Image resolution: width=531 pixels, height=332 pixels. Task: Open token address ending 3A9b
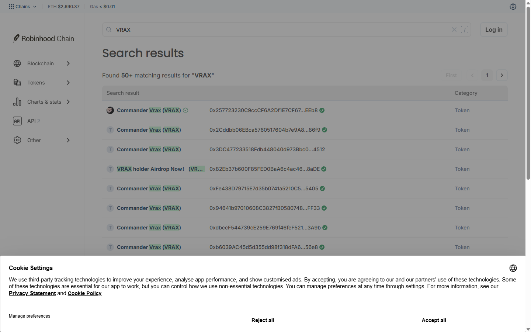coord(265,228)
